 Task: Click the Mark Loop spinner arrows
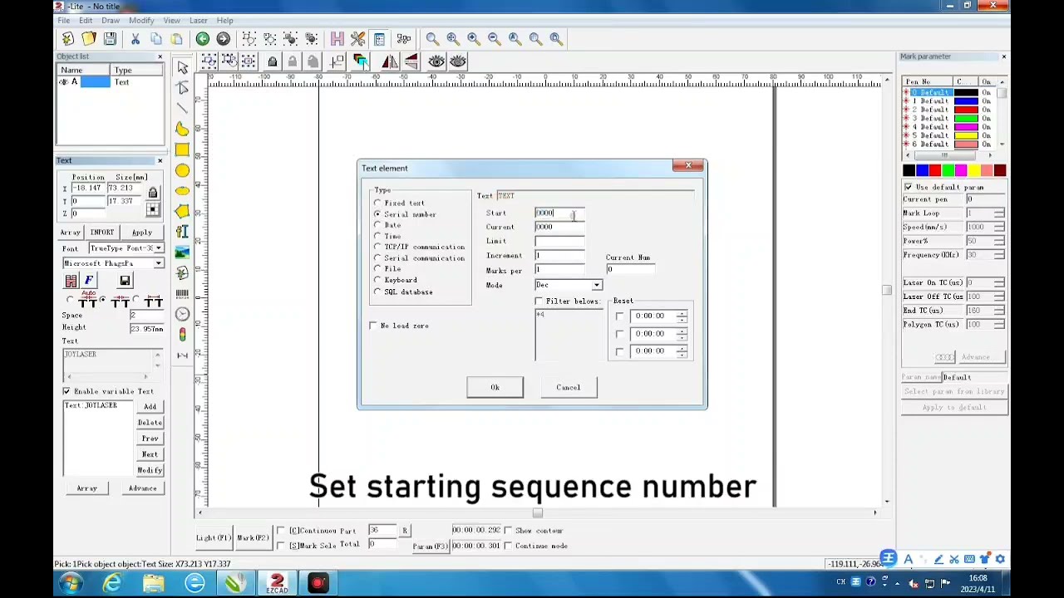[x=998, y=213]
